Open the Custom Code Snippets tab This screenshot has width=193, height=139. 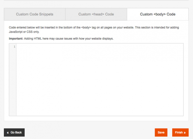tap(34, 14)
